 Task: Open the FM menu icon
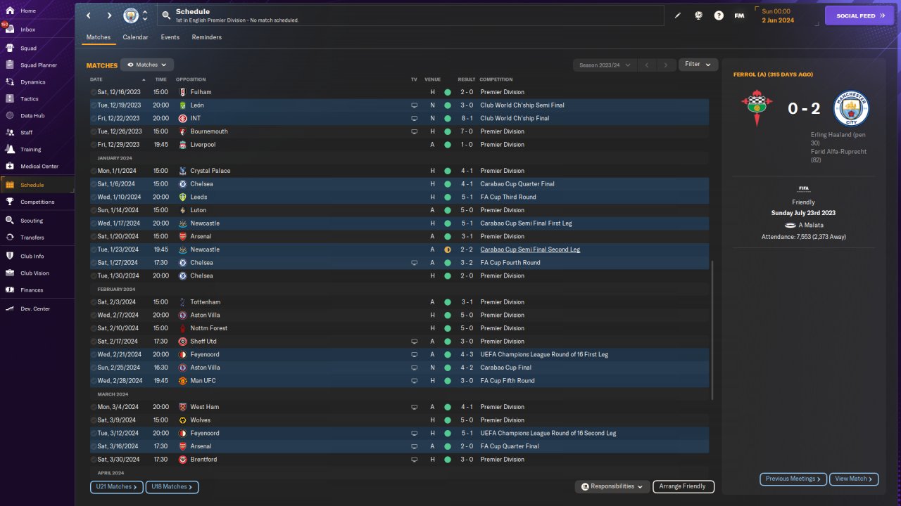(x=739, y=15)
